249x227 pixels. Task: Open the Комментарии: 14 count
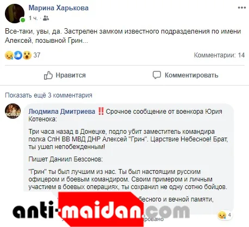tap(219, 55)
